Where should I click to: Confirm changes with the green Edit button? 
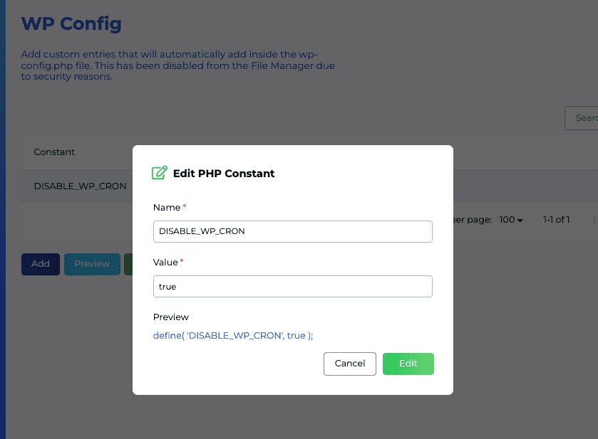pos(408,364)
